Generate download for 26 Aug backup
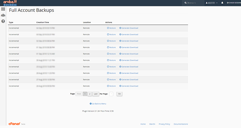 [129, 86]
